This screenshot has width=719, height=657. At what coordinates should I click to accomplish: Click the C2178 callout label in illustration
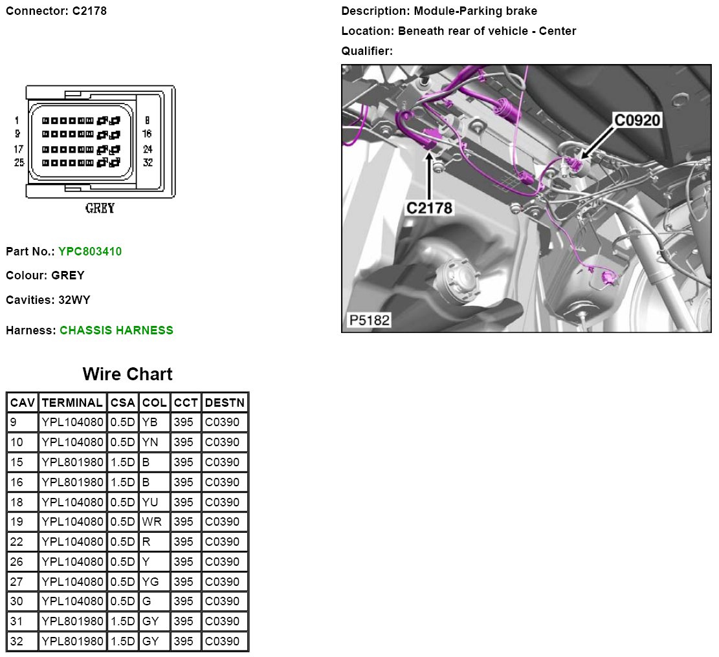coord(429,208)
